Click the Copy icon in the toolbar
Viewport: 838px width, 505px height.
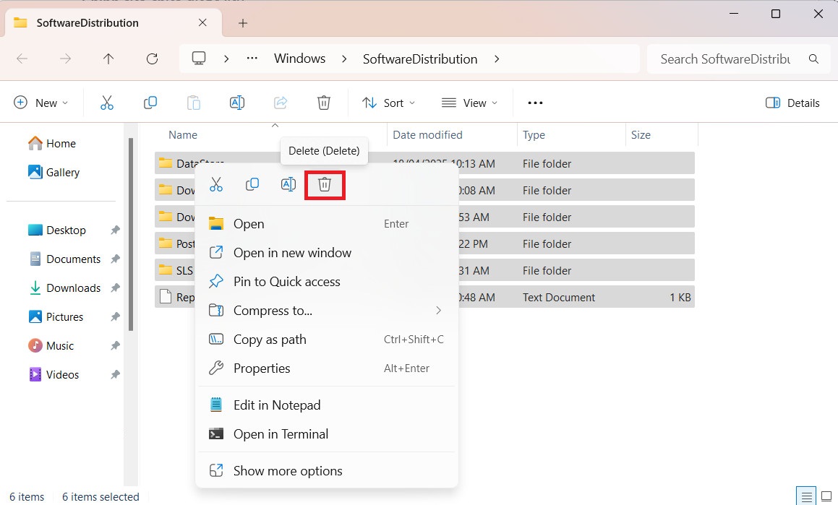pyautogui.click(x=150, y=103)
